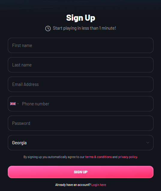Image resolution: width=161 pixels, height=191 pixels.
Task: Click the UK flag icon
Action: pyautogui.click(x=13, y=104)
